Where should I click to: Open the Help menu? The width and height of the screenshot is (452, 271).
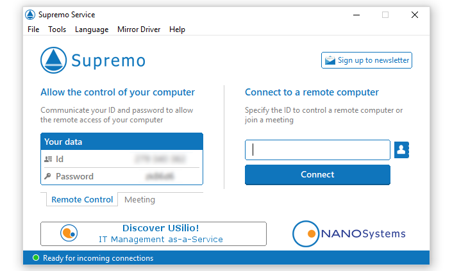point(177,29)
